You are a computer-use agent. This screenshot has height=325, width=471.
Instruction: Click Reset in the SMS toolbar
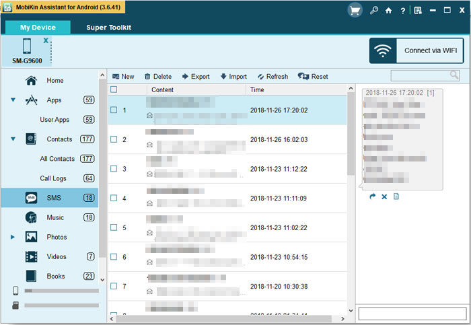click(313, 77)
